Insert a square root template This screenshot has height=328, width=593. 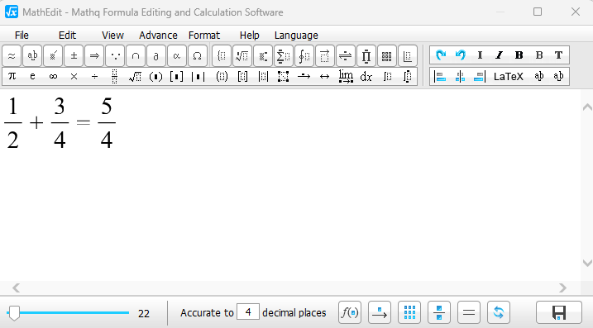135,77
